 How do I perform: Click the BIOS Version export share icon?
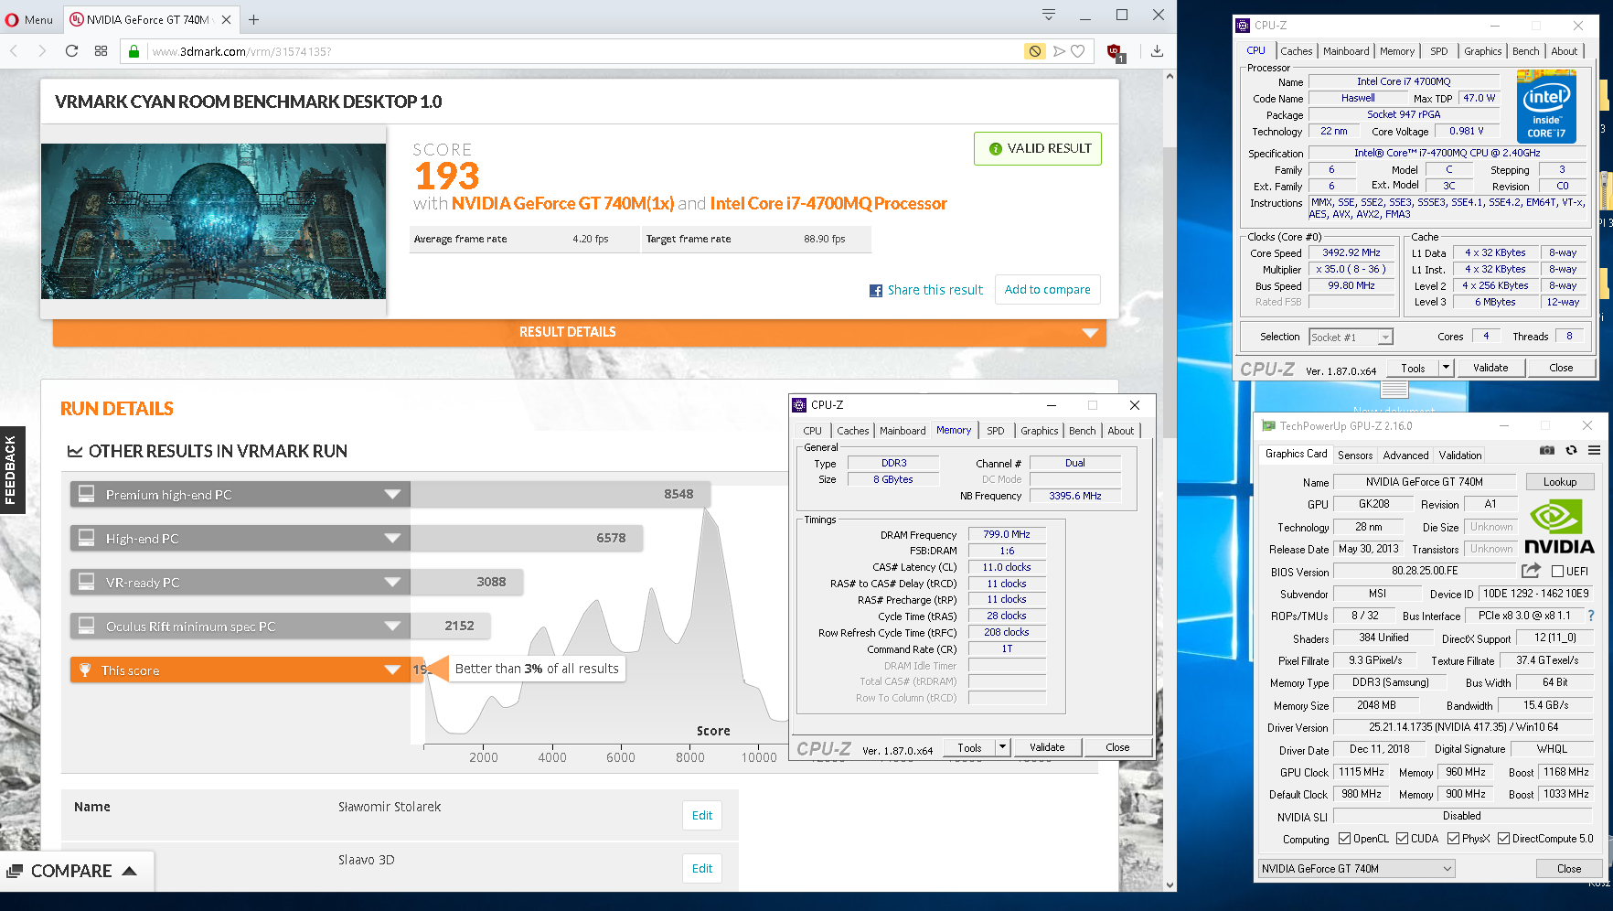1531,571
